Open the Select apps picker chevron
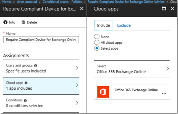The image size is (178, 114). point(167,69)
